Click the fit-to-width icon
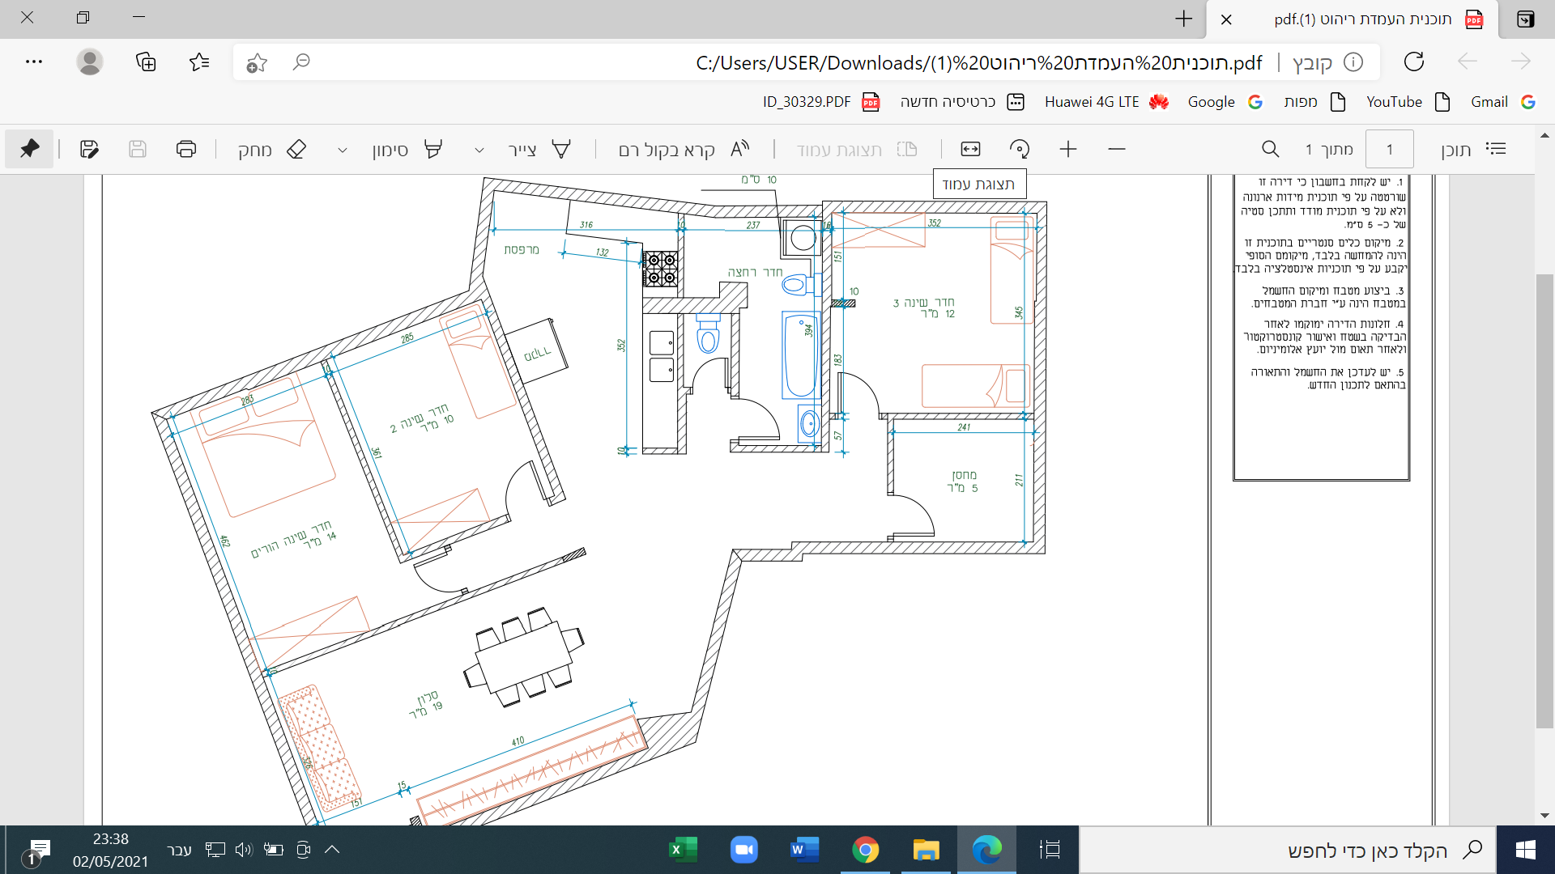The width and height of the screenshot is (1555, 874). pyautogui.click(x=970, y=149)
